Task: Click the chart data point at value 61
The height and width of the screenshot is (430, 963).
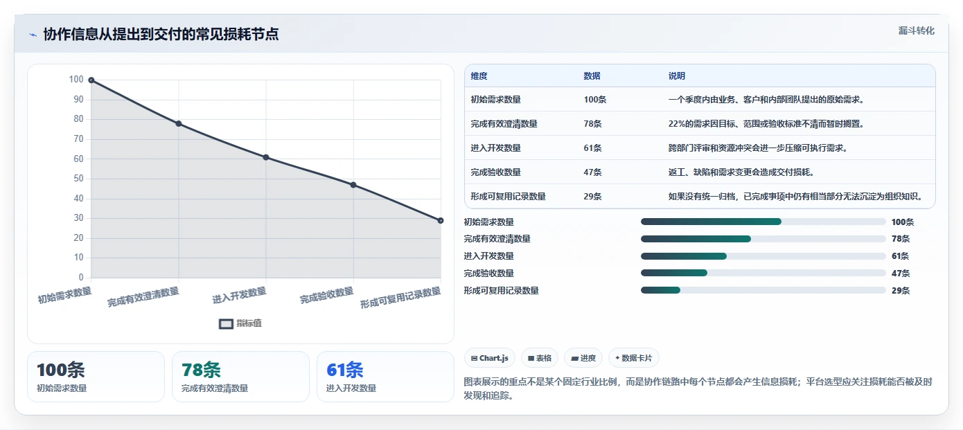Action: coord(266,157)
